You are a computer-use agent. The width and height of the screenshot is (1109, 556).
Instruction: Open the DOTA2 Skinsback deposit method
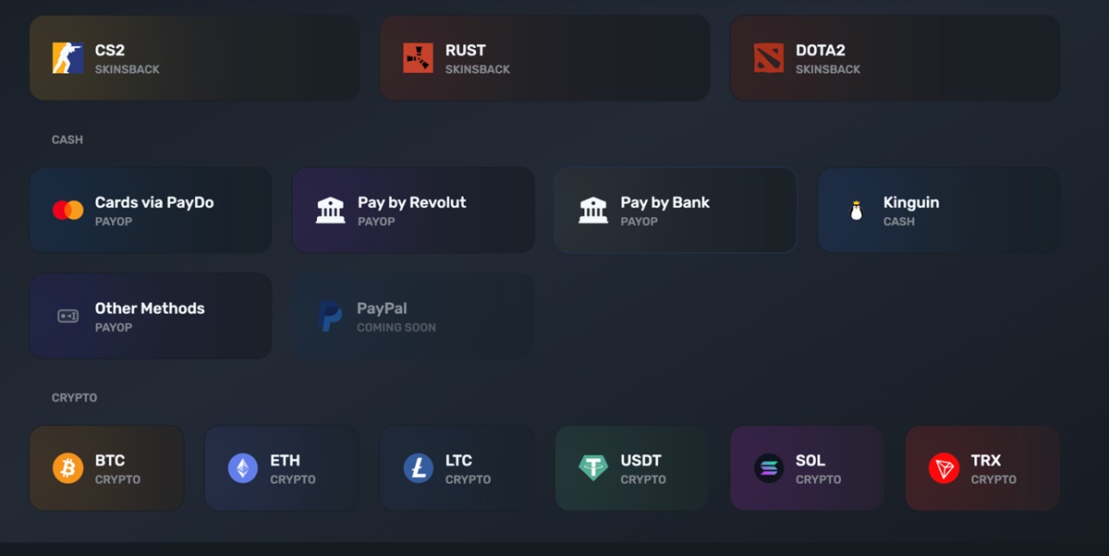click(895, 58)
